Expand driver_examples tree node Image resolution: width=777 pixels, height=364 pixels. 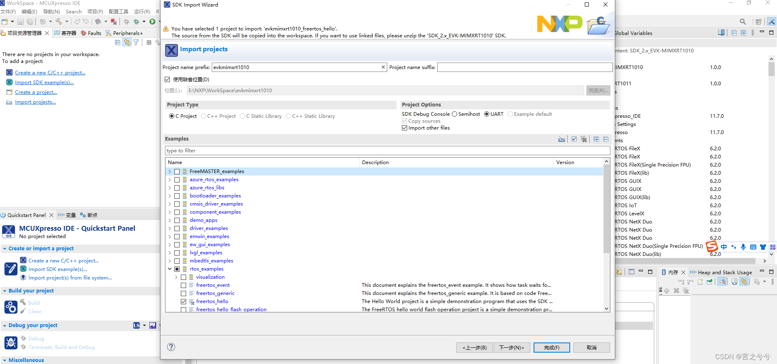point(169,228)
